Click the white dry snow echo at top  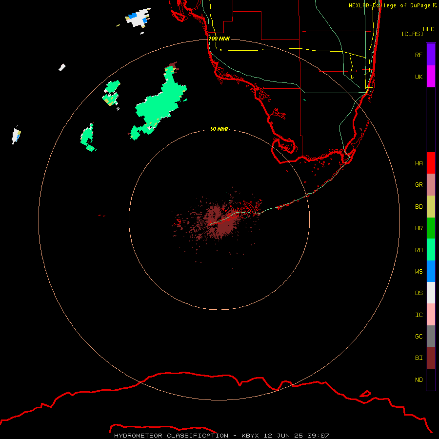click(x=138, y=18)
